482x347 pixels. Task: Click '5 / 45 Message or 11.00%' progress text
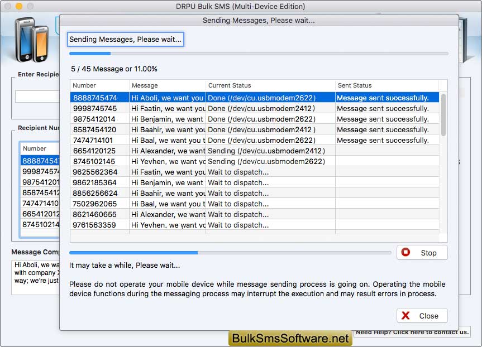tap(114, 69)
